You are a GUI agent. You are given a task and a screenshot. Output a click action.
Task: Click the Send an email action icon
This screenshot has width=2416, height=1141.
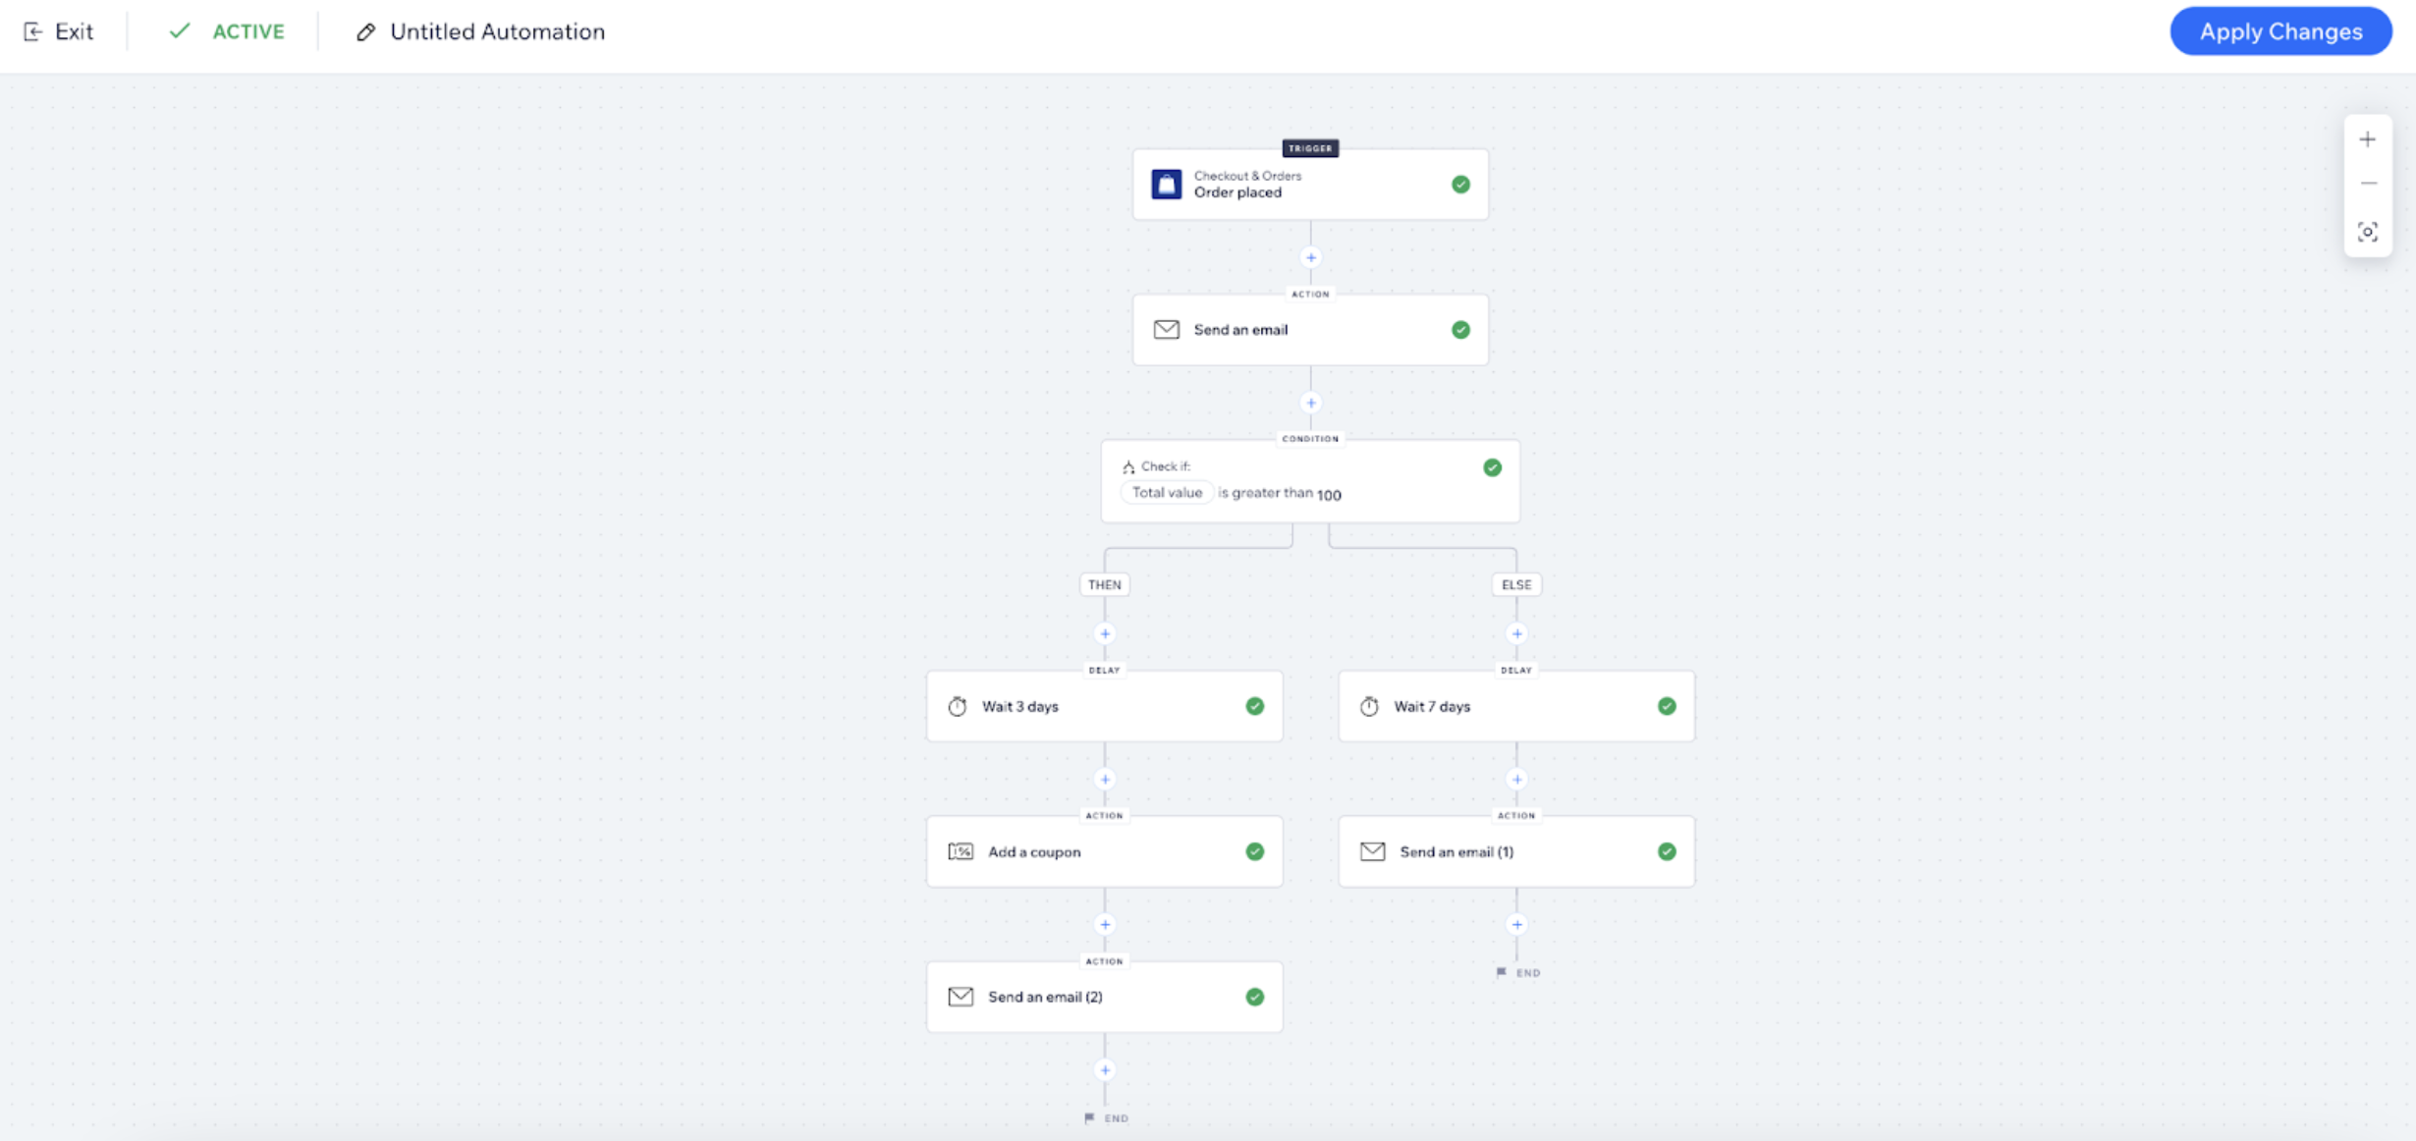pos(1167,328)
